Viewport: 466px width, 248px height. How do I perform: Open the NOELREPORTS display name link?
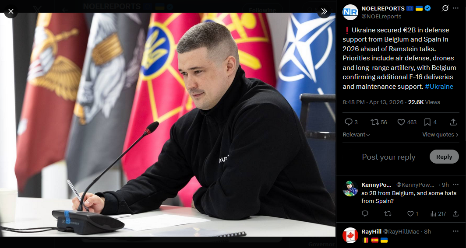[x=383, y=9]
